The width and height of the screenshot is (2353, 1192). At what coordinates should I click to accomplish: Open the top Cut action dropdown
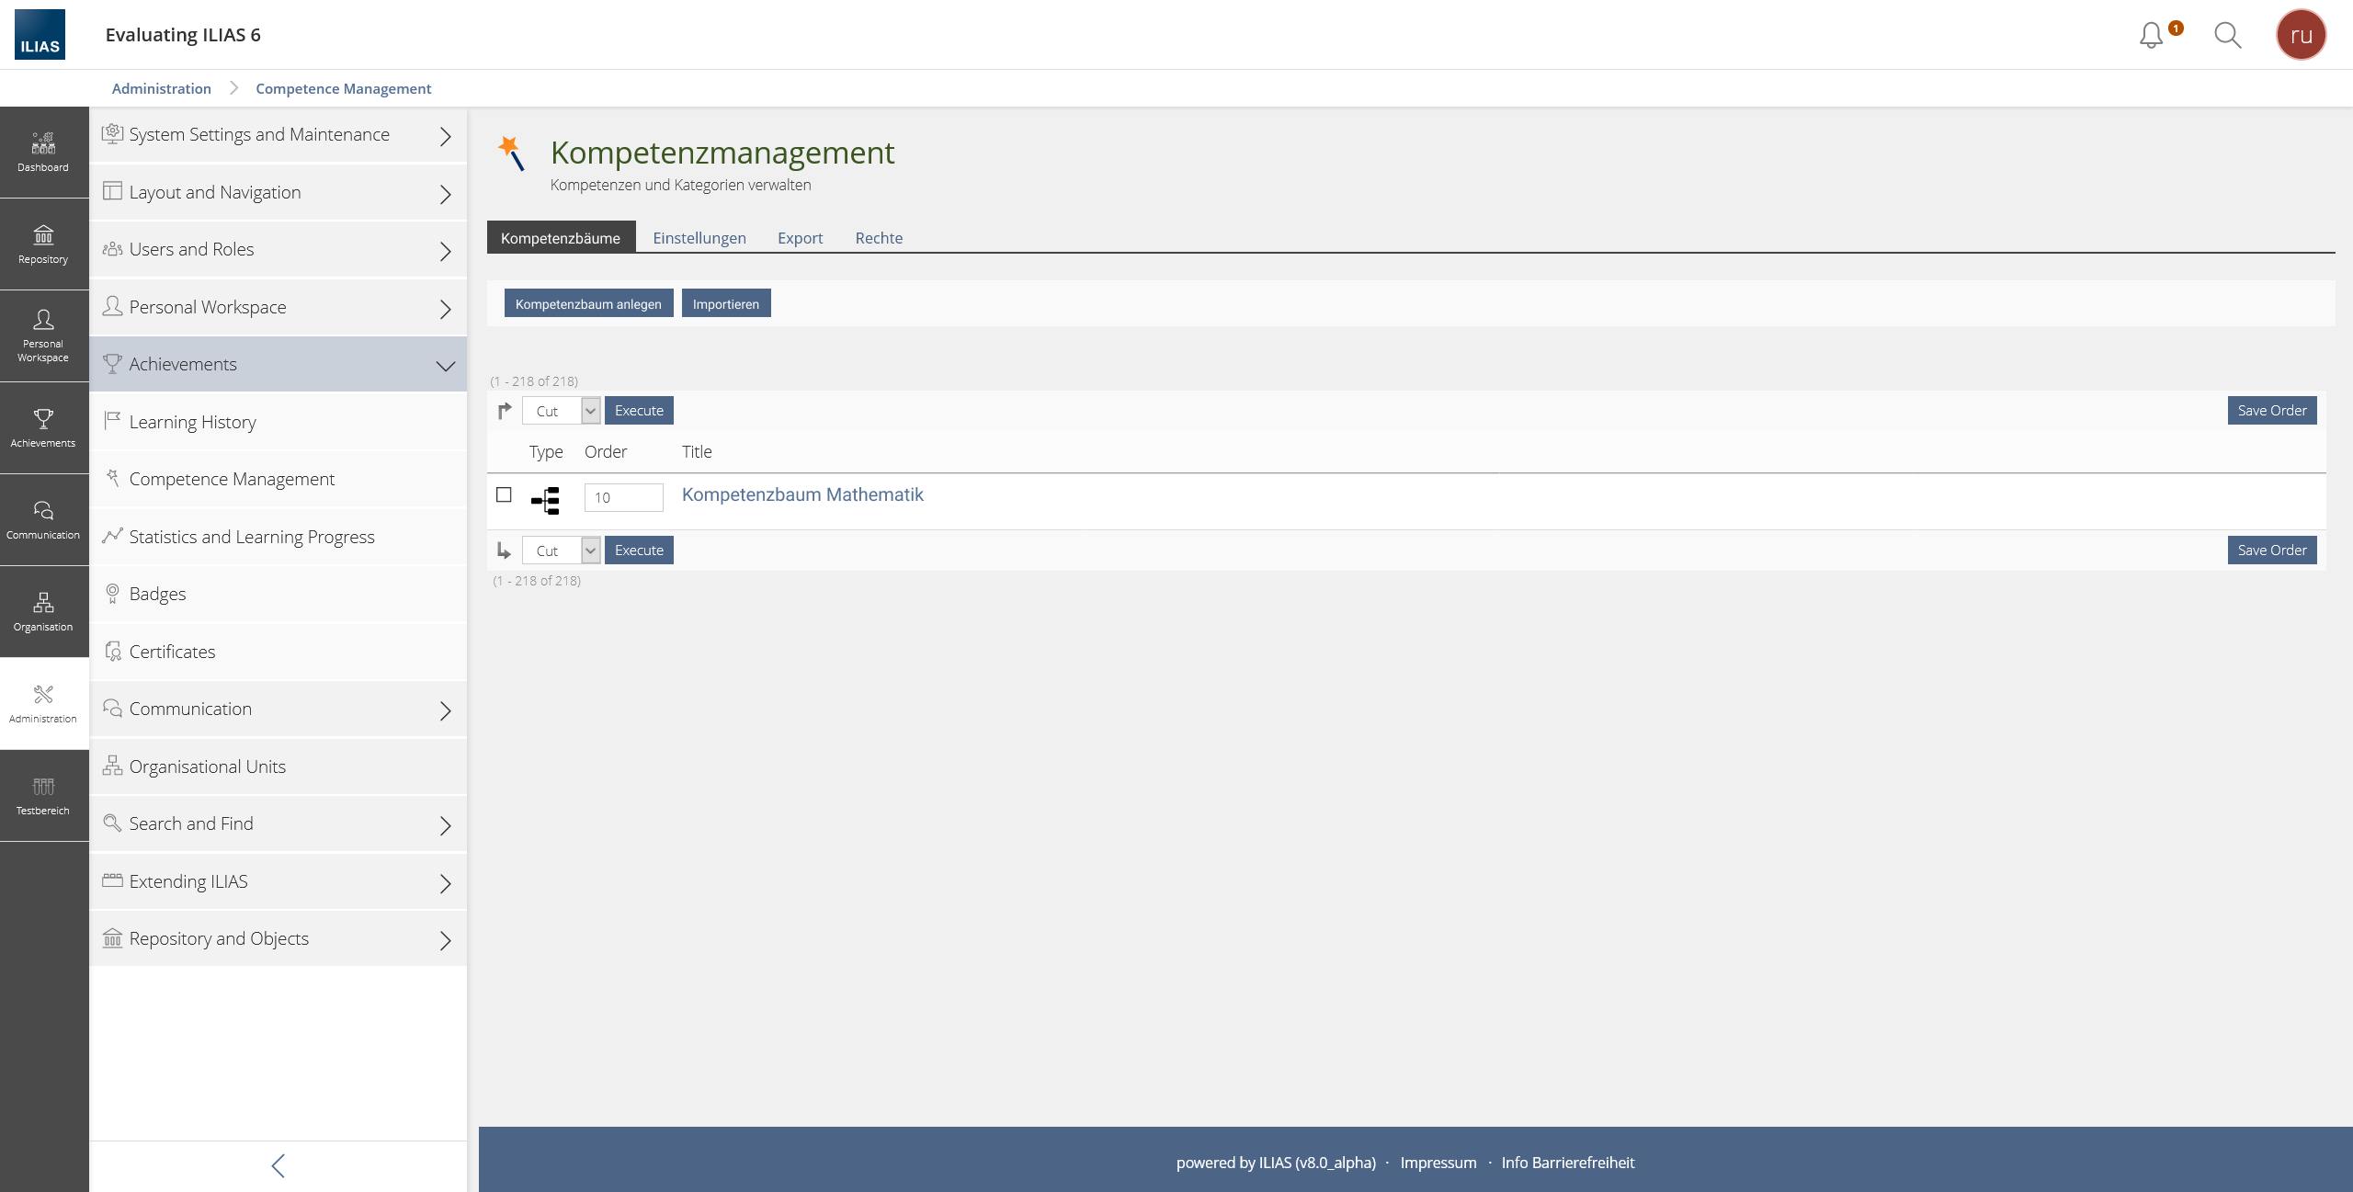pos(562,411)
